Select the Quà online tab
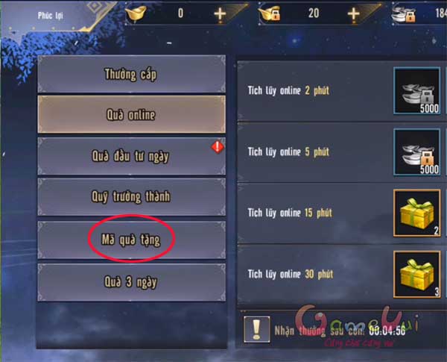This screenshot has height=362, width=447. coord(131,115)
